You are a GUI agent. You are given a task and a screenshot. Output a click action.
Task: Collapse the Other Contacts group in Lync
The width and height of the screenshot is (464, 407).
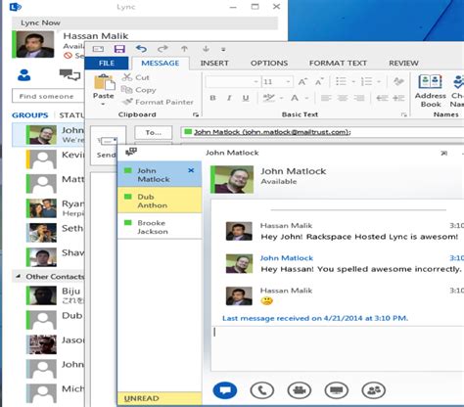pos(18,276)
